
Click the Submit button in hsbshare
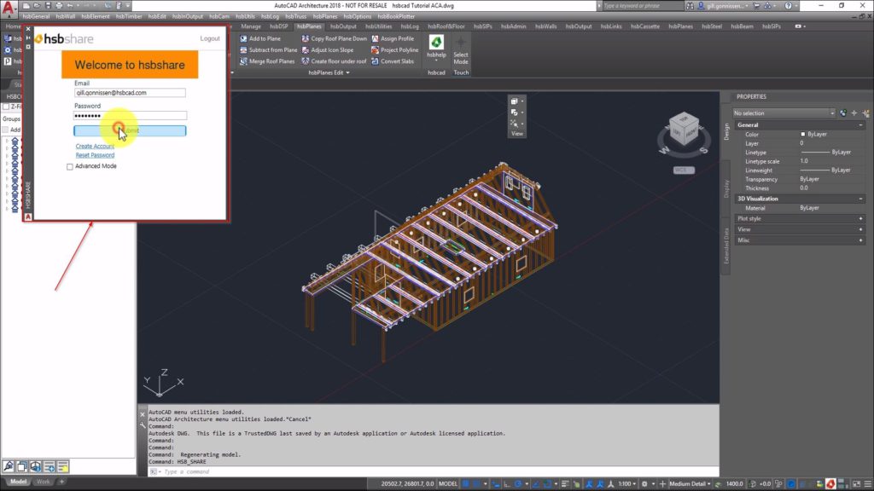(x=130, y=130)
